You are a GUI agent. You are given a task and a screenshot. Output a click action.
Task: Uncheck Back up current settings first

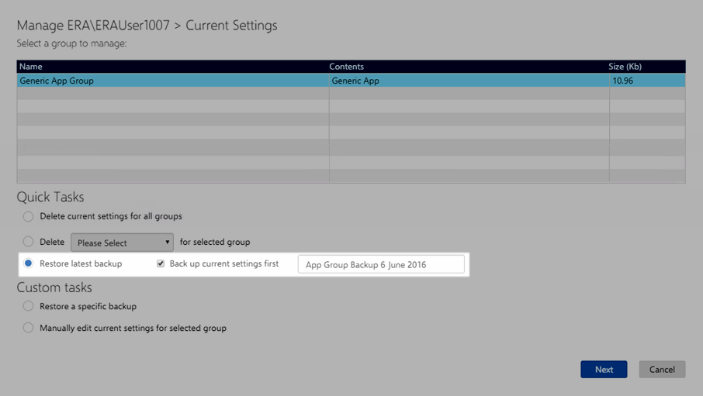coord(161,263)
